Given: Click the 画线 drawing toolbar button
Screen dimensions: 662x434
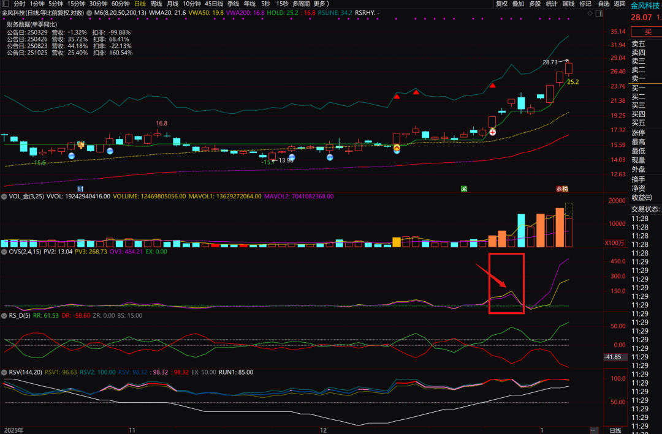Looking at the screenshot, I should coord(569,4).
